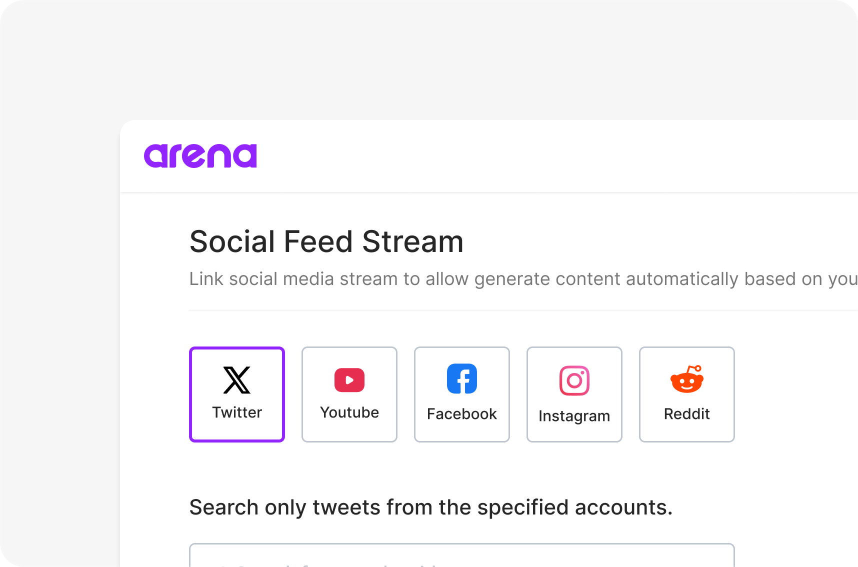Screen dimensions: 858x567
Task: Switch the feed source to Reddit tile
Action: (x=687, y=394)
